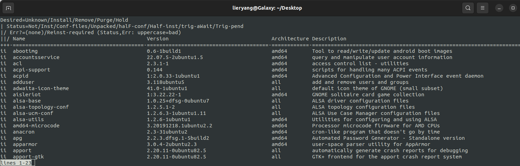
Task: Click the abootimg package name
Action: (25, 51)
